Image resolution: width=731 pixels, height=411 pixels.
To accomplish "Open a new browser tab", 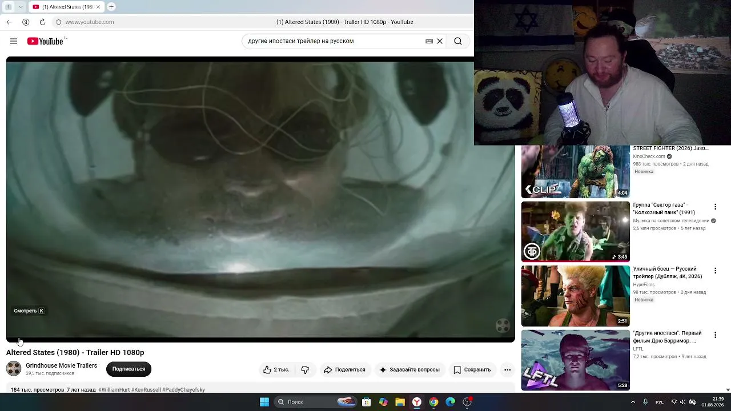I will [111, 7].
